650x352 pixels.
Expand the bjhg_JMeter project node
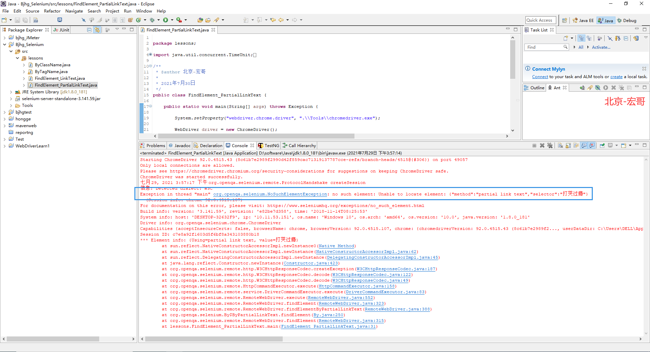click(x=5, y=38)
